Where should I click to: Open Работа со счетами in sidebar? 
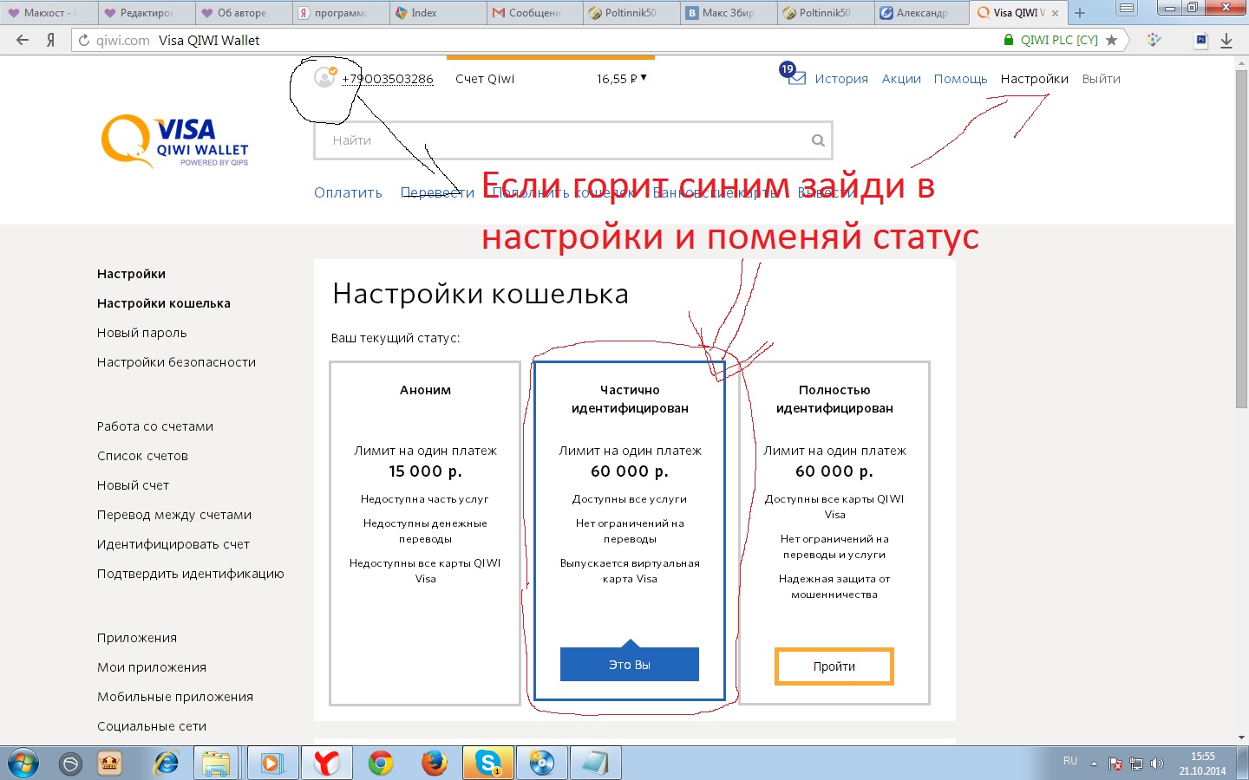pos(155,426)
